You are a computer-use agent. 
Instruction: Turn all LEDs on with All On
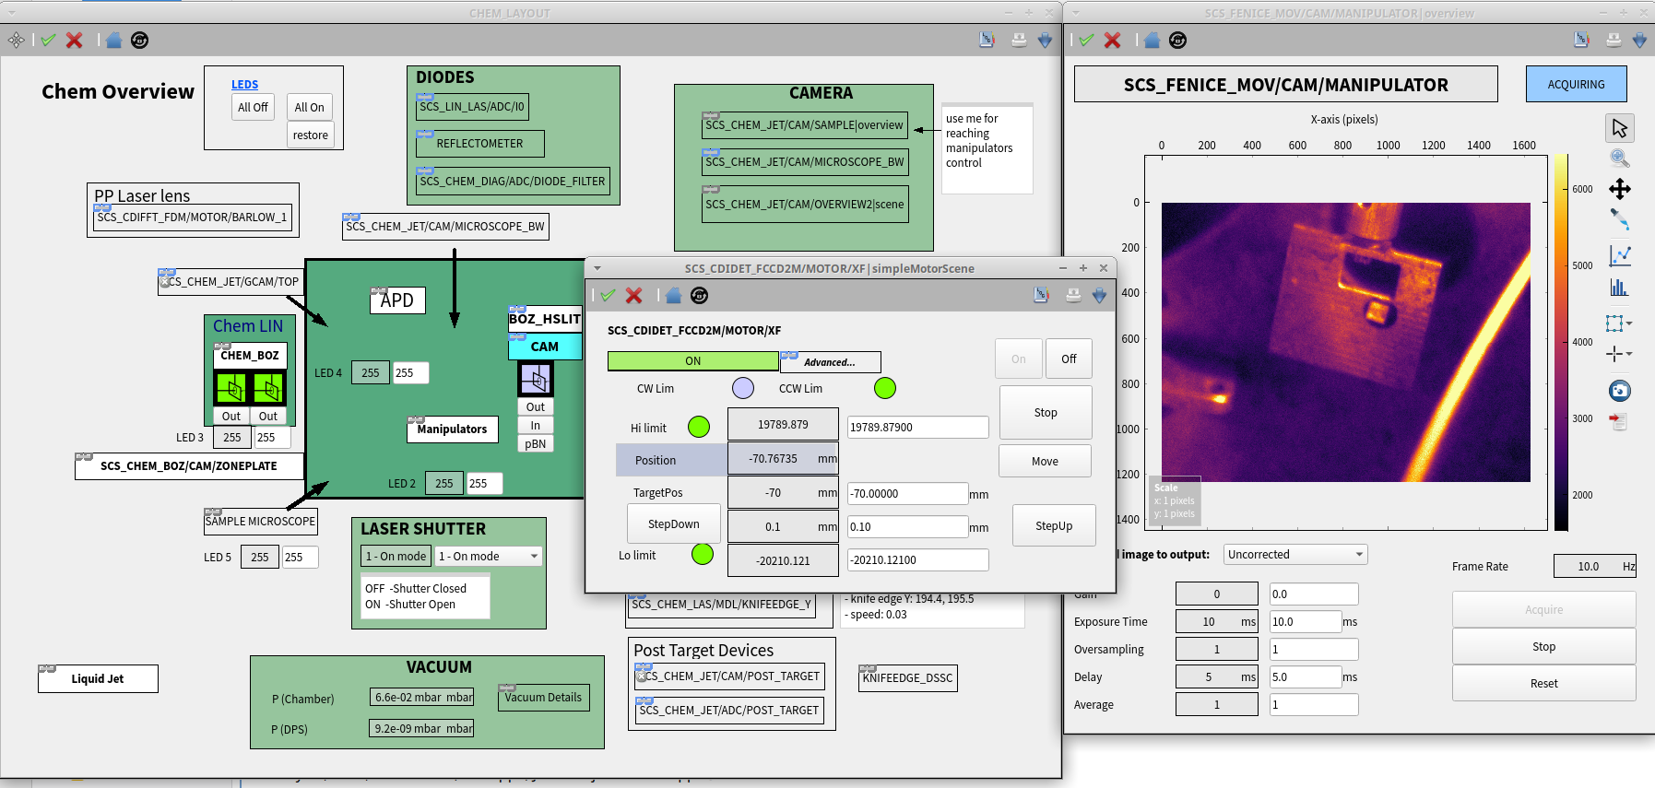pos(310,107)
